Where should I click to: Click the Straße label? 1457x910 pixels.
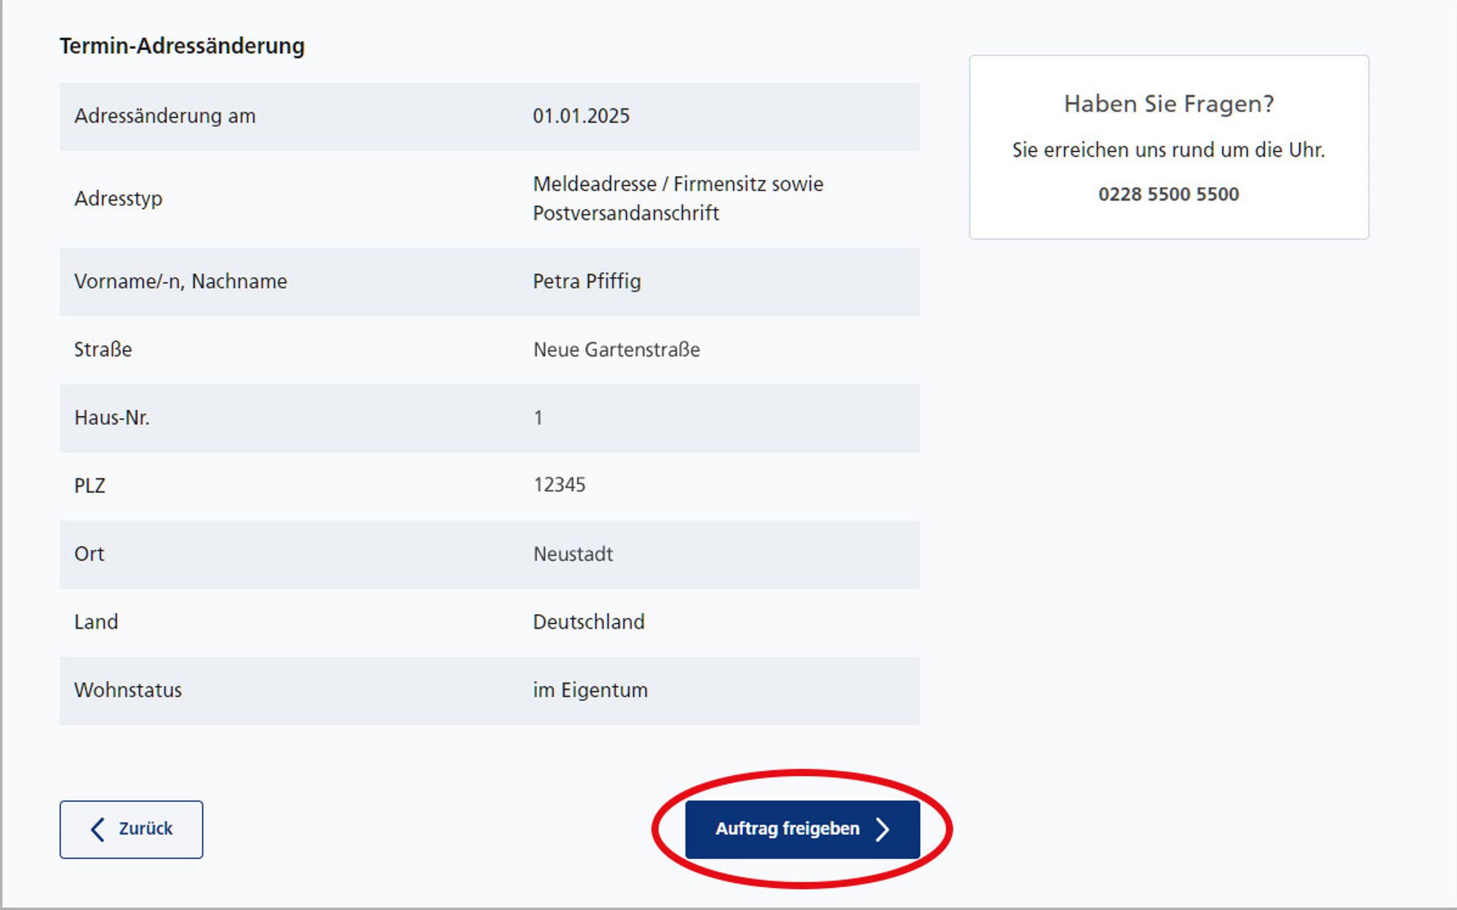click(103, 349)
